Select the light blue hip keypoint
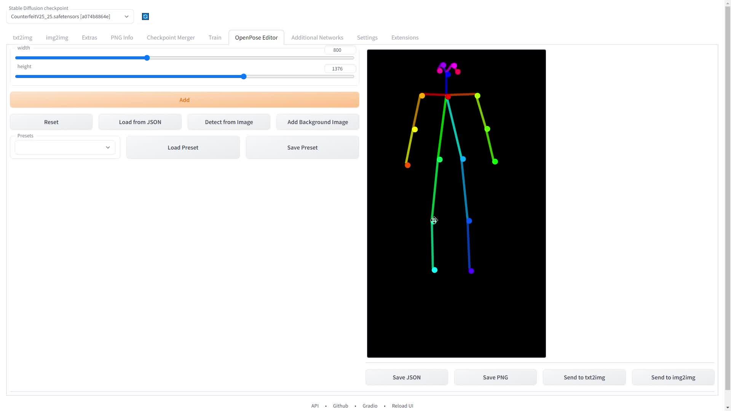 pyautogui.click(x=463, y=159)
